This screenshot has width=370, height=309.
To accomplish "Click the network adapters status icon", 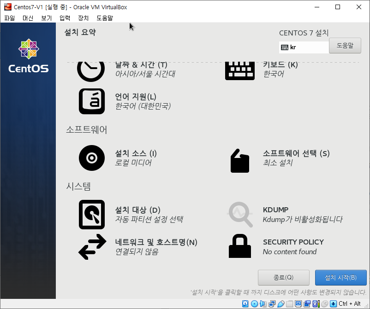I will click(272, 303).
